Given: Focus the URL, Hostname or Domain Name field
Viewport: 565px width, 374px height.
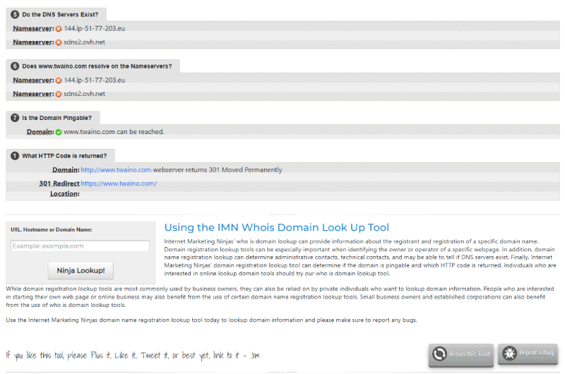Looking at the screenshot, I should pyautogui.click(x=80, y=246).
